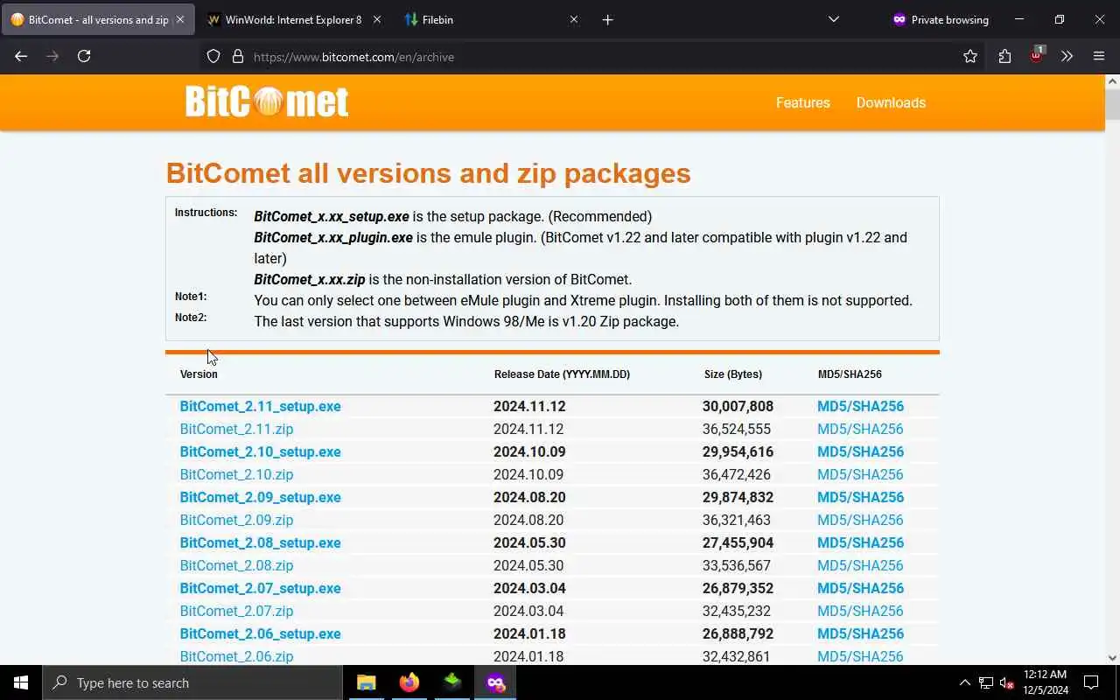The image size is (1120, 700).
Task: Click the BitComet logo
Action: pyautogui.click(x=267, y=101)
